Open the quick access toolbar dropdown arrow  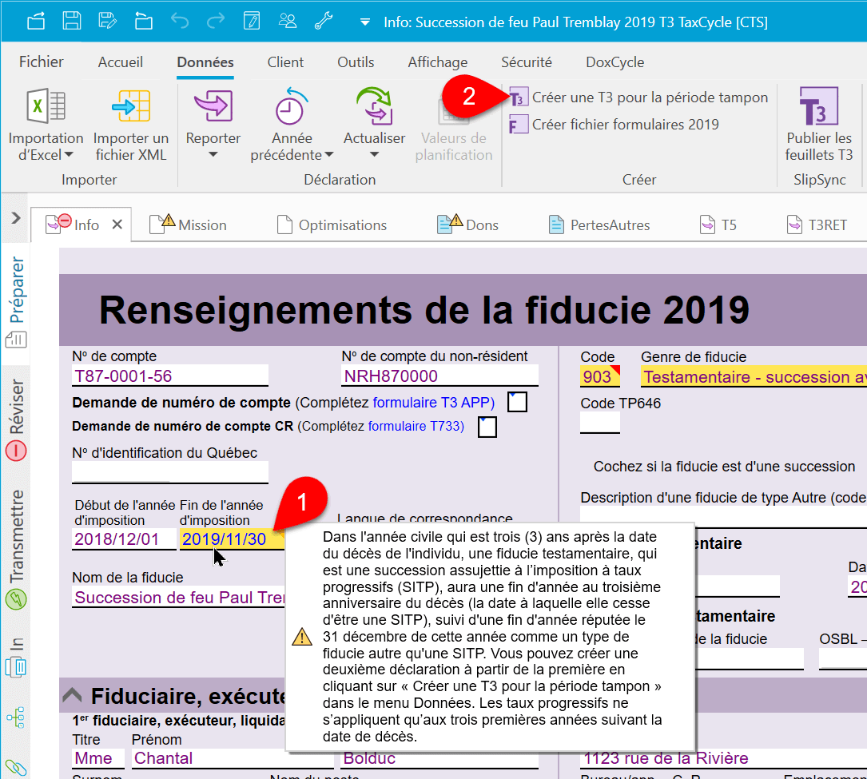click(365, 22)
